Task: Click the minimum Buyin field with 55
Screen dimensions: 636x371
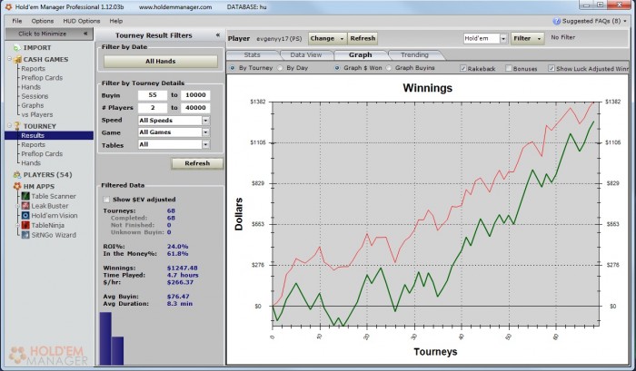Action: pos(153,95)
